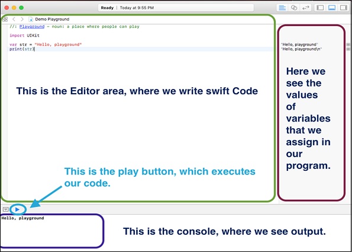352x252 pixels.
Task: Click the green zoom window button
Action: [x=21, y=8]
